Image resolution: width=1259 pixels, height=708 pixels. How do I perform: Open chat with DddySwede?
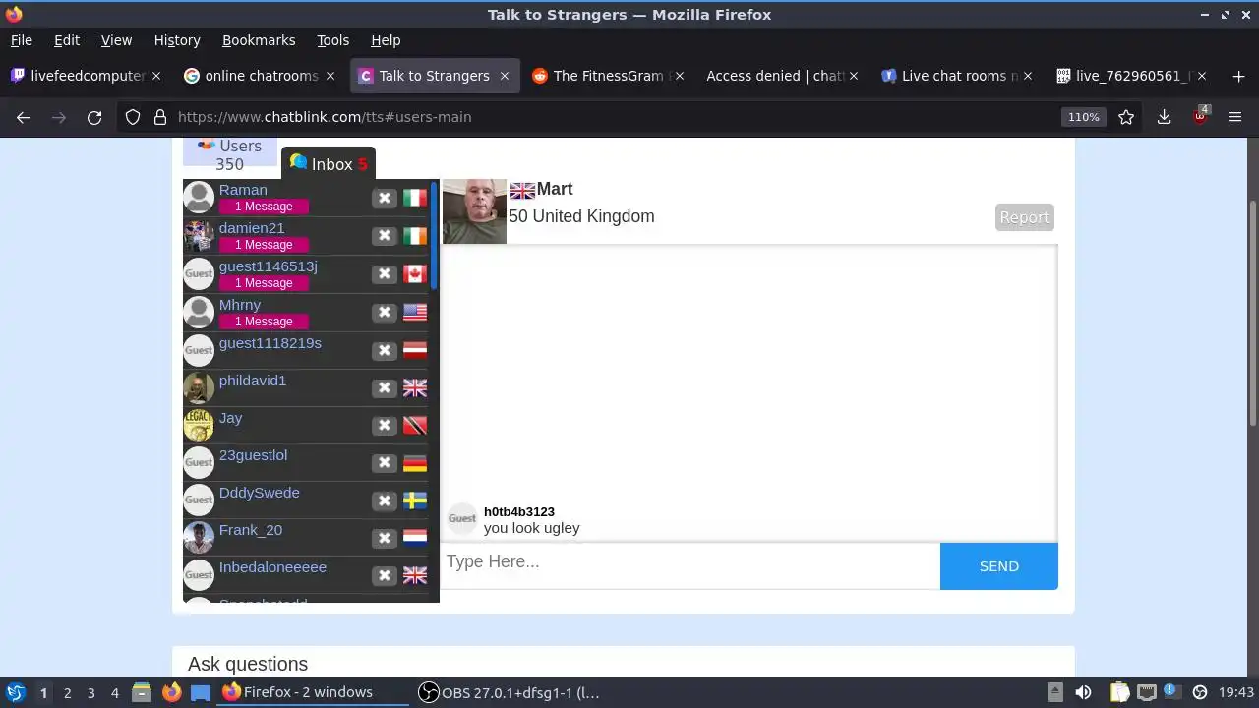coord(260,493)
